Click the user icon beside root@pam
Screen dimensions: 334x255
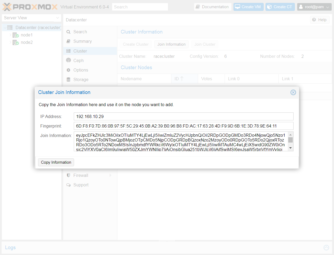[301, 7]
